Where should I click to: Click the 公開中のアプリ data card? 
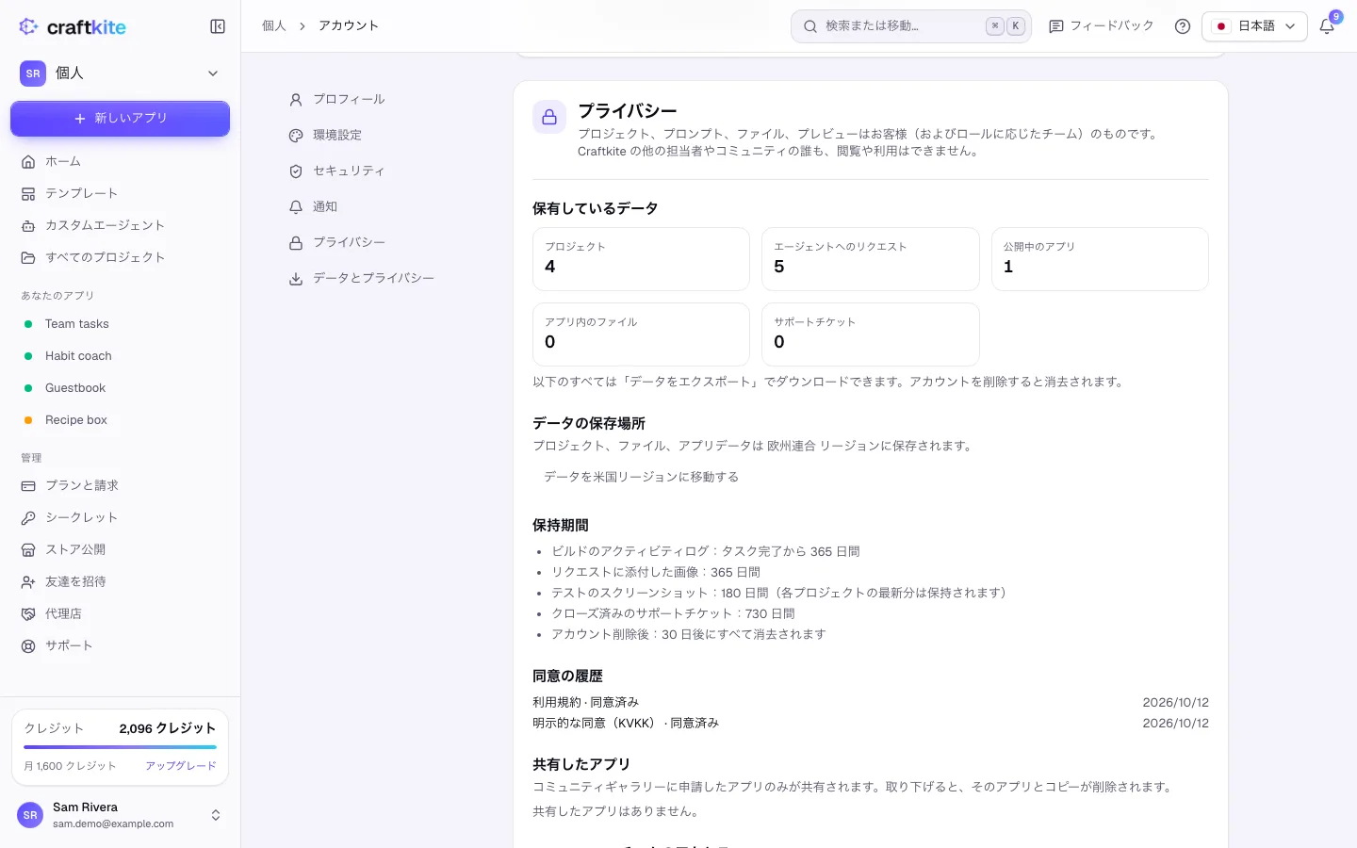1100,259
